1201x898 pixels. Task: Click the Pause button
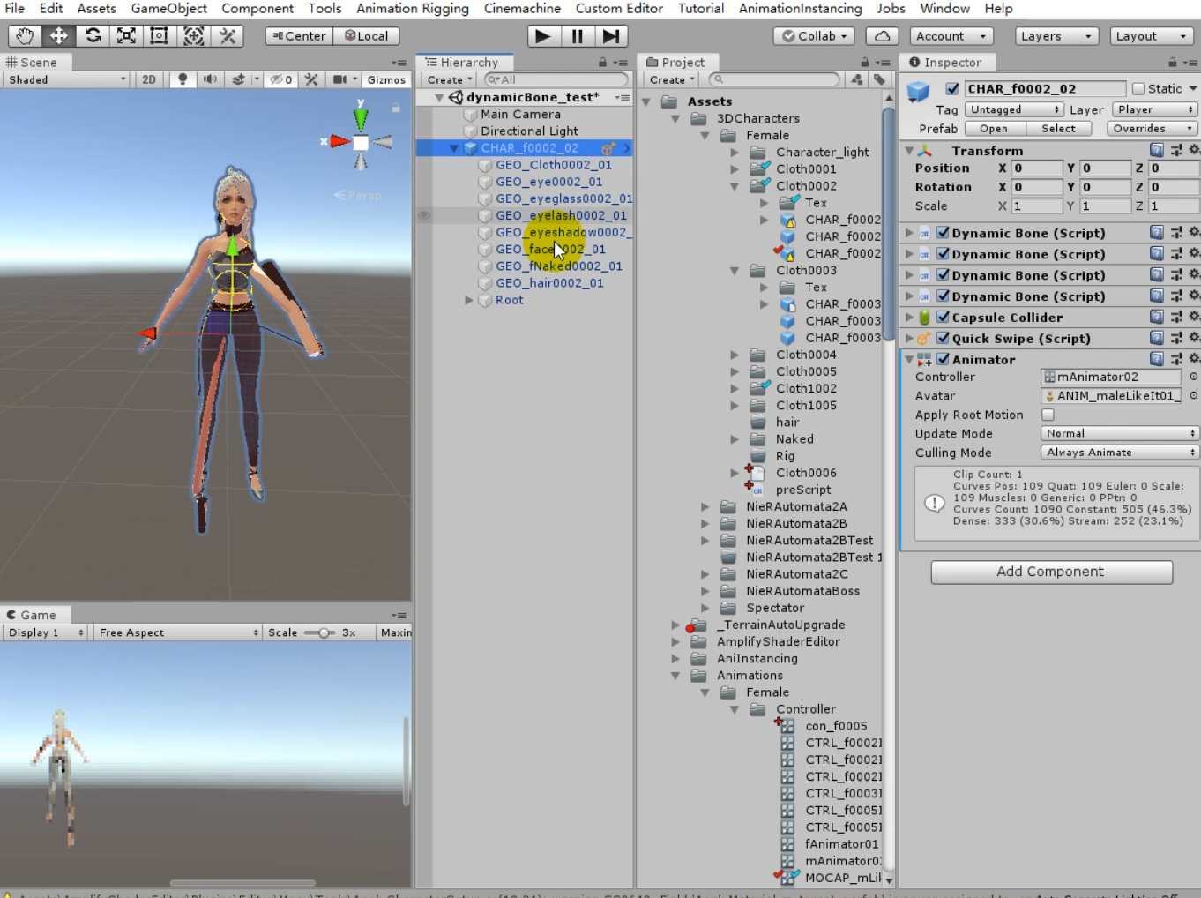[x=577, y=35]
